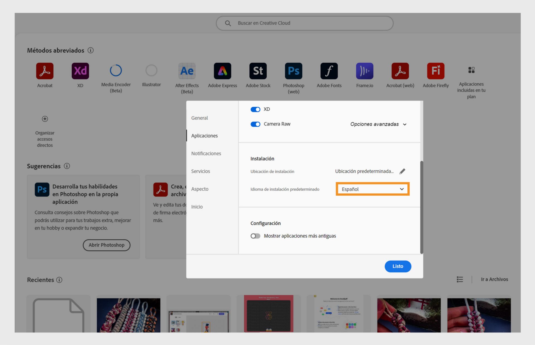Launch the Adobe Firefly icon
The image size is (535, 345).
point(436,71)
